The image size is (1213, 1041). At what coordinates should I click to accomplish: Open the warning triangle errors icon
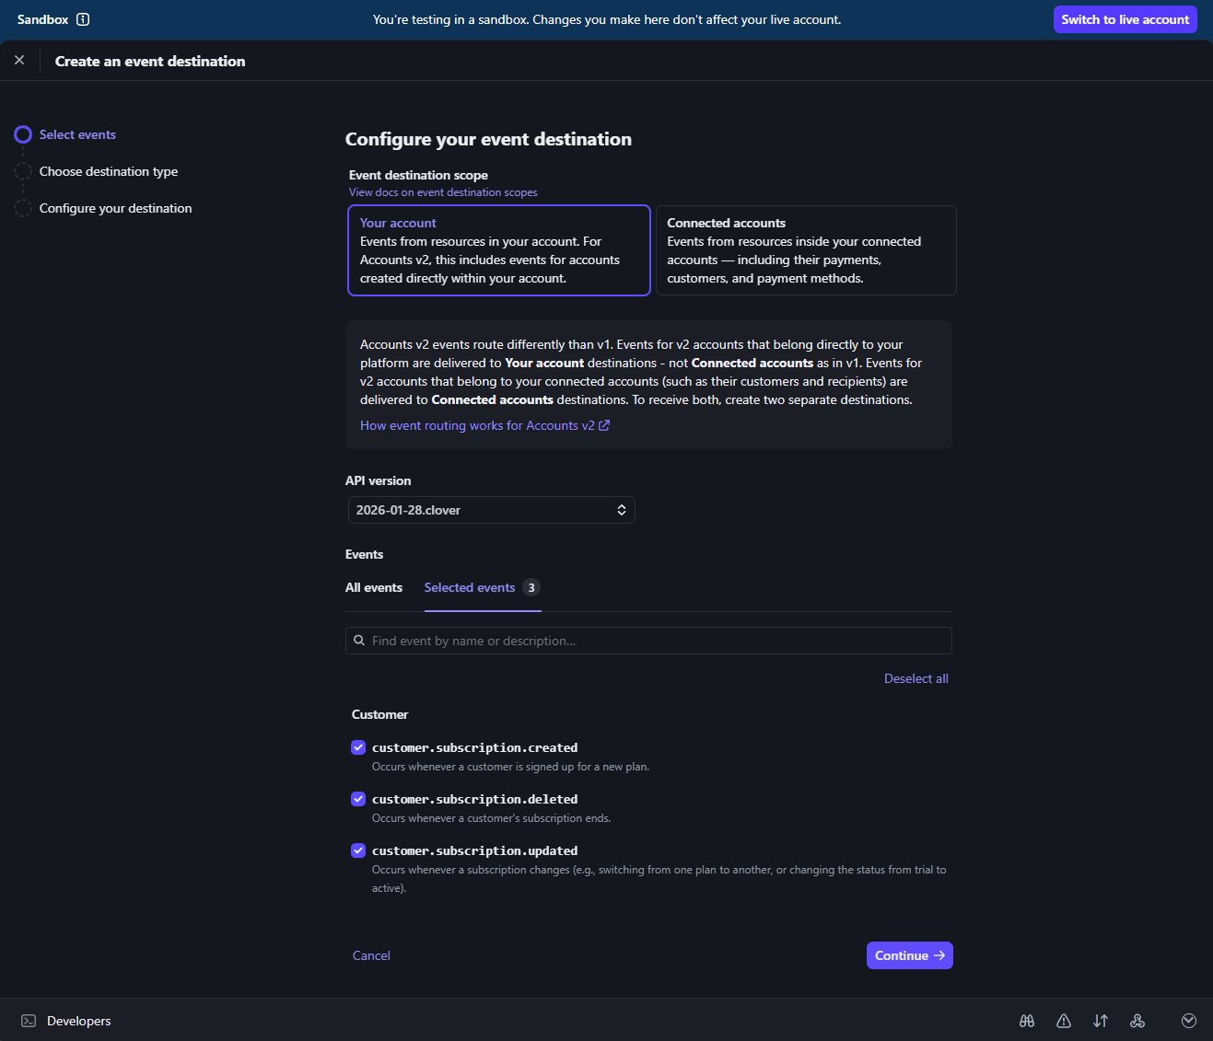[x=1064, y=1021]
